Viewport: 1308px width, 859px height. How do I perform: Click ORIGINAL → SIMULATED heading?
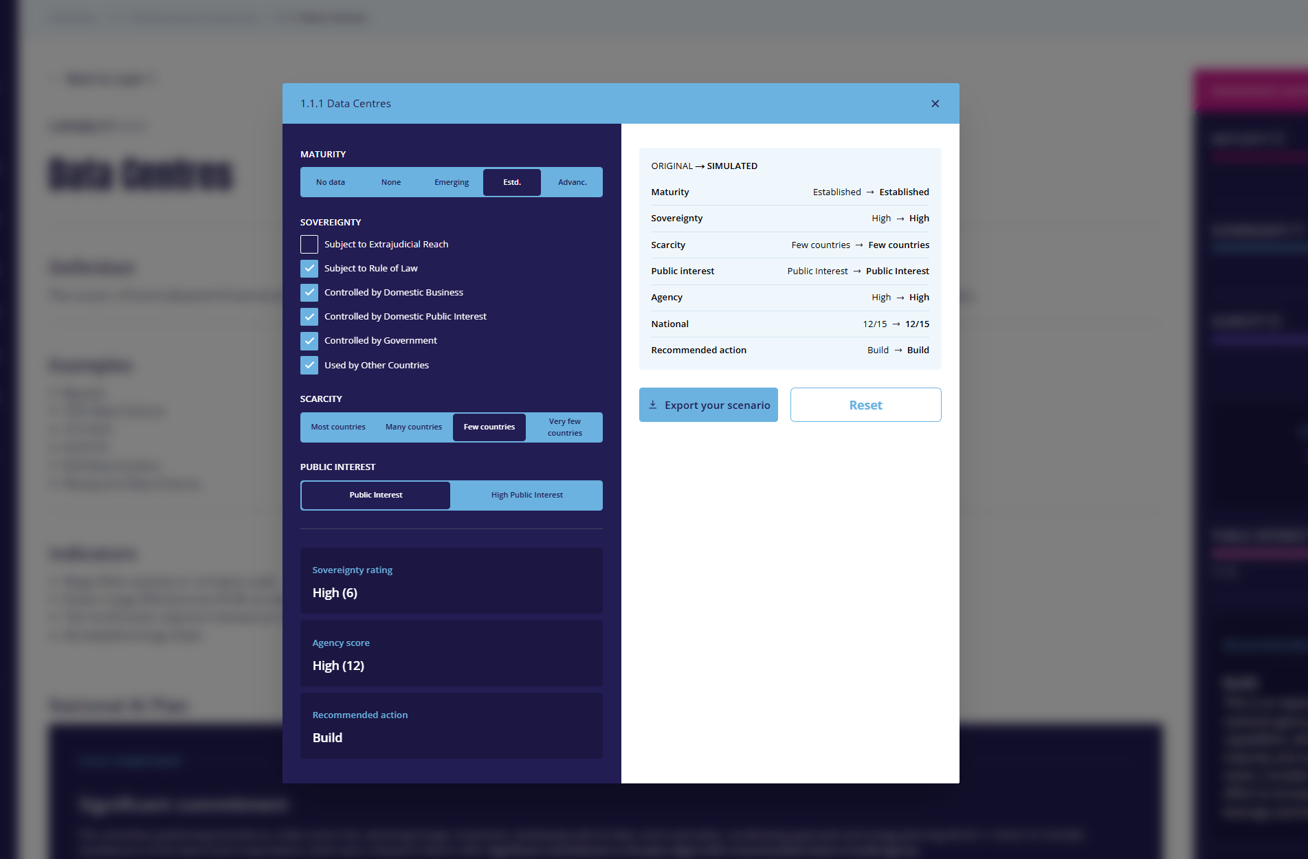[x=705, y=166]
